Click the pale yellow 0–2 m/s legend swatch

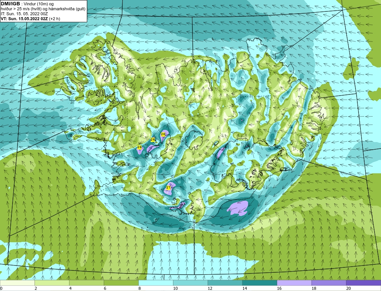[18, 283]
